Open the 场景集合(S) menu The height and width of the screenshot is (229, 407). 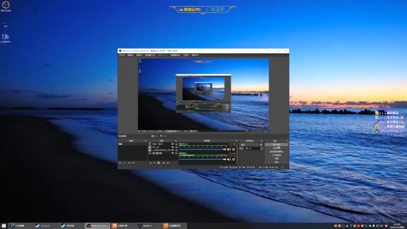(x=176, y=55)
